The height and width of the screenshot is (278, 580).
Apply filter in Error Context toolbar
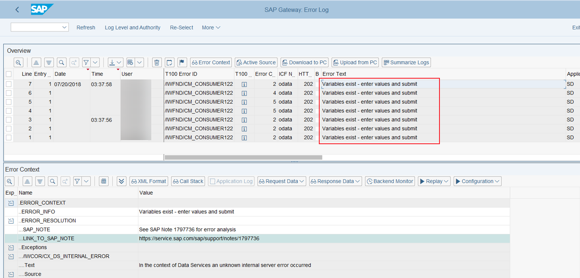77,181
